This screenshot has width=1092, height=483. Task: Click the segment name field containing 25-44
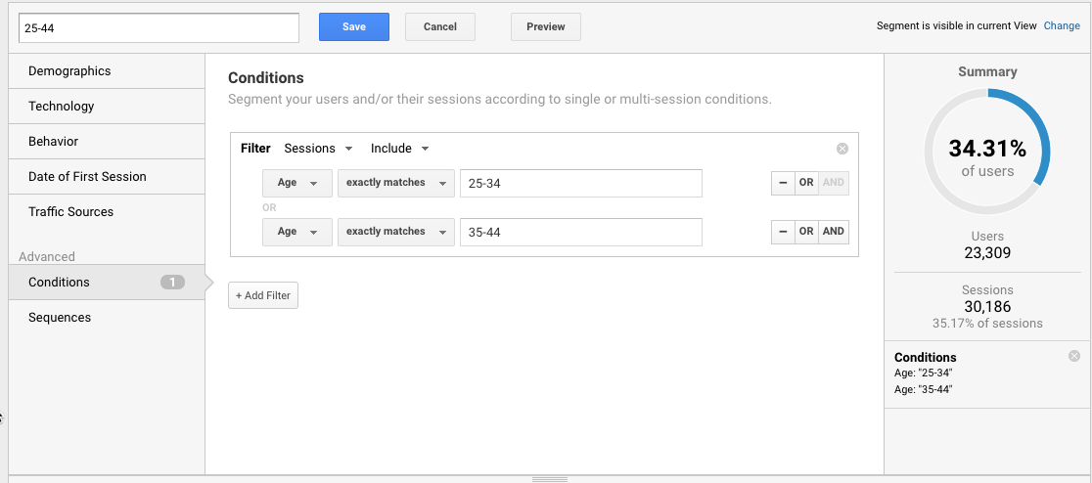click(159, 27)
